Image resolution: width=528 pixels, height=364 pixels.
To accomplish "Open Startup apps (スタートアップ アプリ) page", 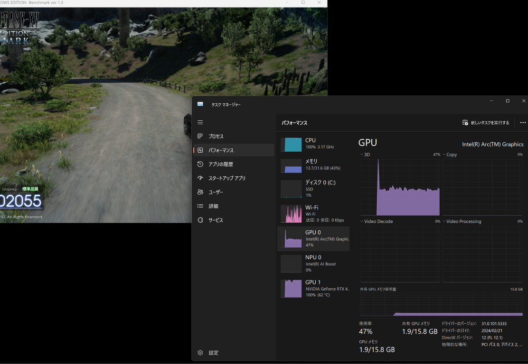I will coord(234,178).
